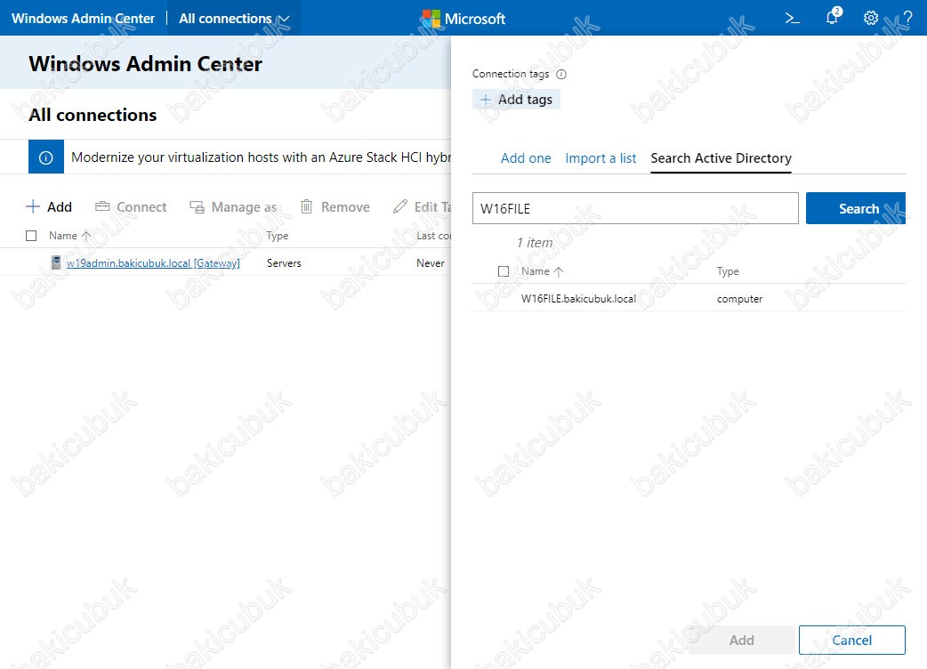Image resolution: width=927 pixels, height=669 pixels.
Task: Click the Microsoft logo
Action: click(x=463, y=19)
